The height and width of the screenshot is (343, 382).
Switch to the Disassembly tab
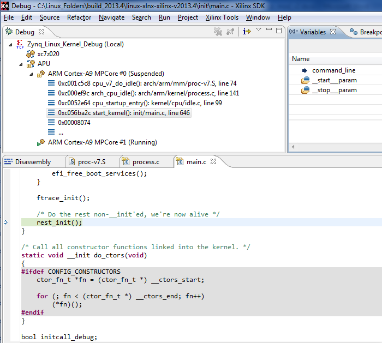click(x=33, y=162)
